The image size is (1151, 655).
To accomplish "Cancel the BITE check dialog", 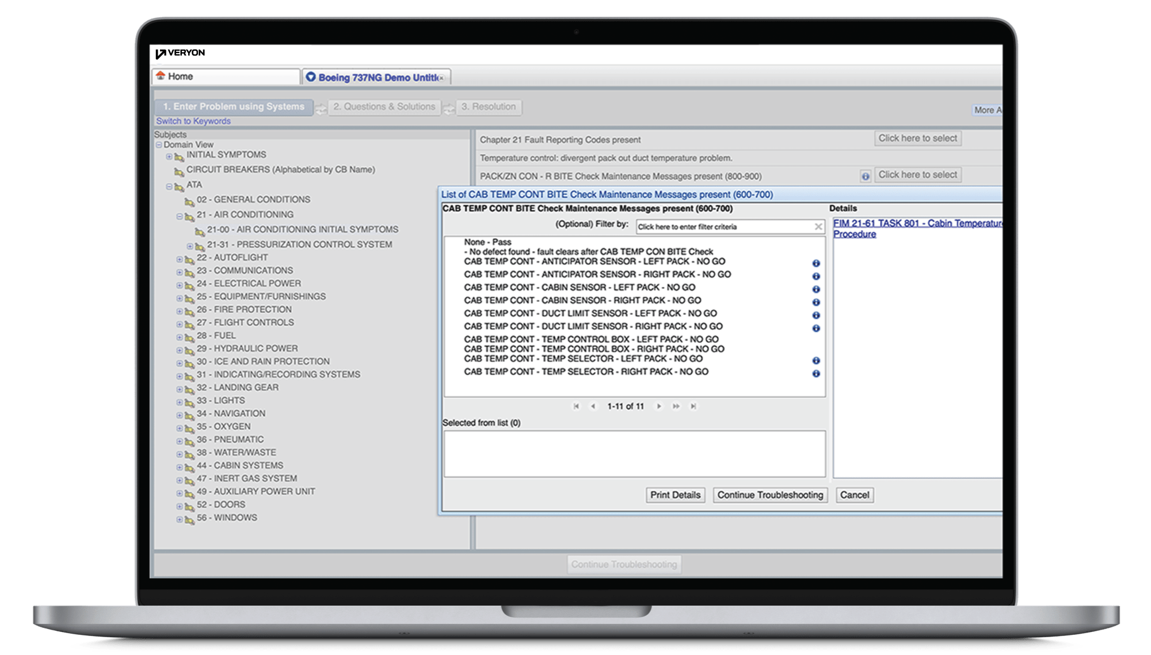I will [x=855, y=495].
